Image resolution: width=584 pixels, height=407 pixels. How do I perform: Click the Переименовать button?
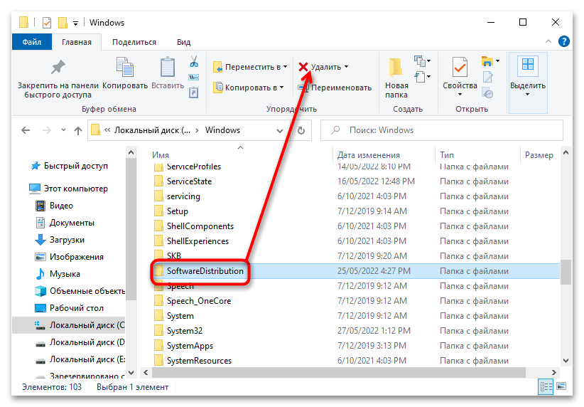335,88
